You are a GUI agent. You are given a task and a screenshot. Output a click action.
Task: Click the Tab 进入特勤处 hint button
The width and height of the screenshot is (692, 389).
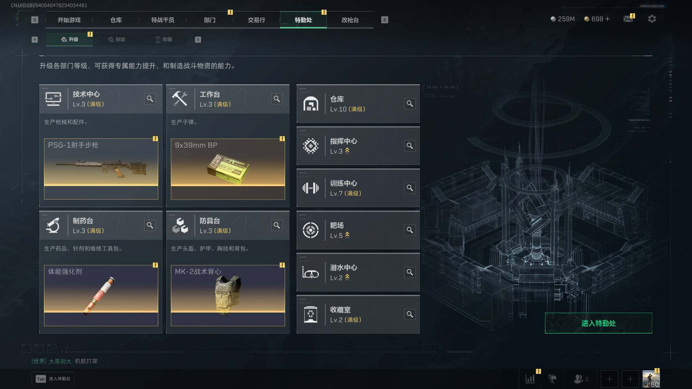click(53, 379)
